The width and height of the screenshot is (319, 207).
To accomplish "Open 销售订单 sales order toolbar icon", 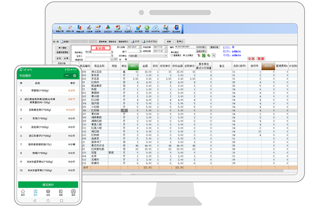I will [x=59, y=28].
